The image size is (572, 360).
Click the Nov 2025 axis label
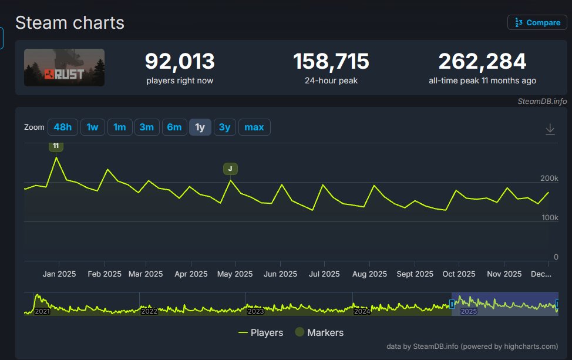[504, 274]
